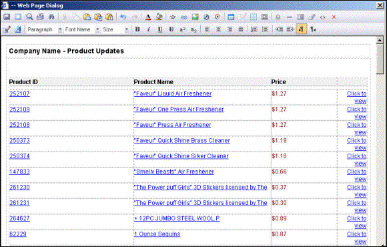
Task: Open "Faveur" Liquid Air Freshener link
Action: pyautogui.click(x=173, y=94)
